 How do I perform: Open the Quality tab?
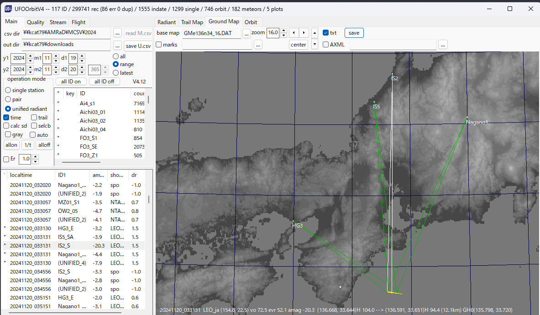click(x=35, y=22)
